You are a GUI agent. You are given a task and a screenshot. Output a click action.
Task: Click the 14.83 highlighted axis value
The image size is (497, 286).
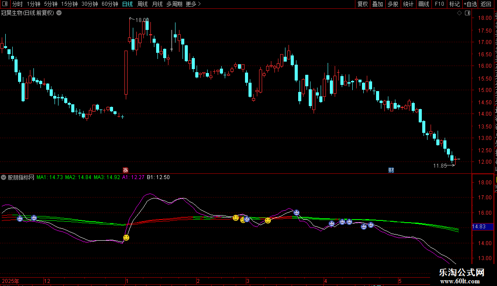[x=483, y=227]
